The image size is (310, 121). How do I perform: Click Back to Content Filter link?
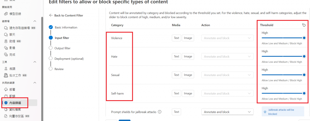click(66, 15)
